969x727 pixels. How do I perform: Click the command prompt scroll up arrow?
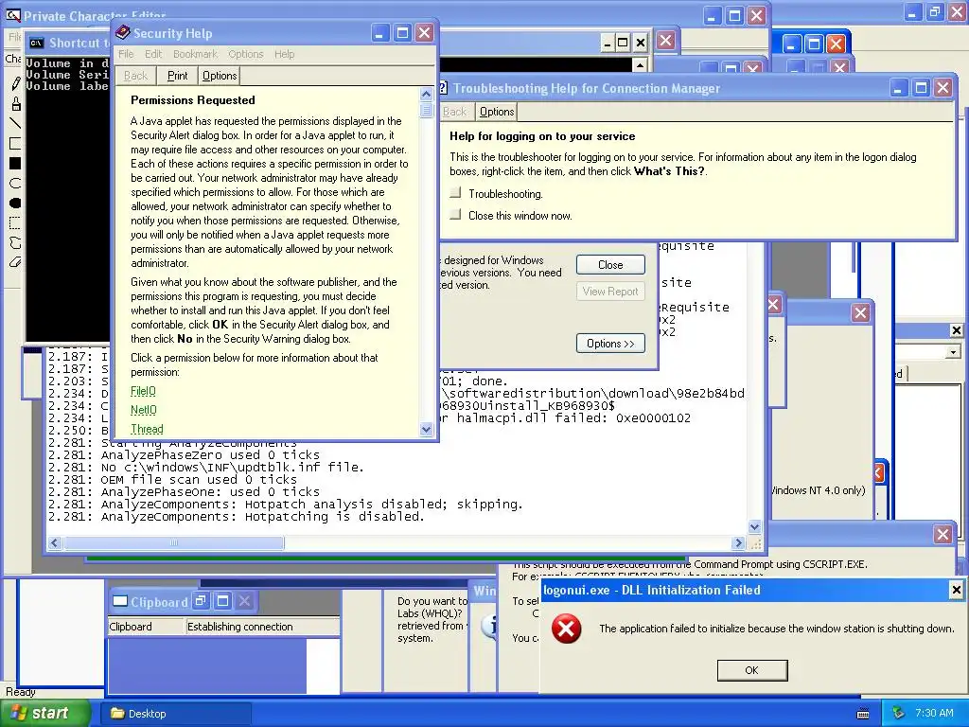click(x=641, y=65)
